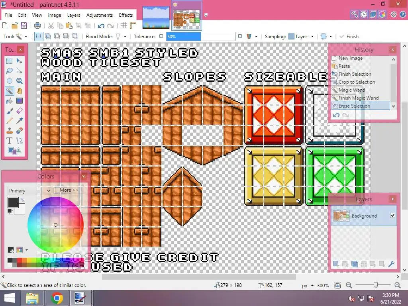Select the Move Selection tool
Viewport: 408px width, 306px height.
click(19, 71)
